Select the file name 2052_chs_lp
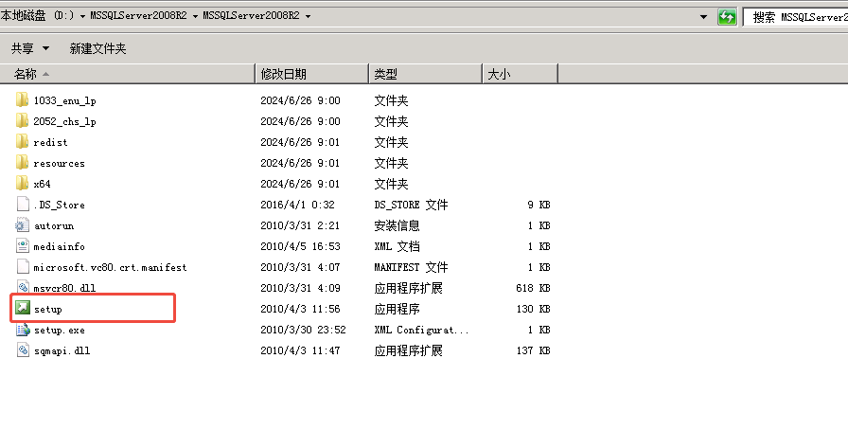Image resolution: width=848 pixels, height=448 pixels. coord(65,122)
